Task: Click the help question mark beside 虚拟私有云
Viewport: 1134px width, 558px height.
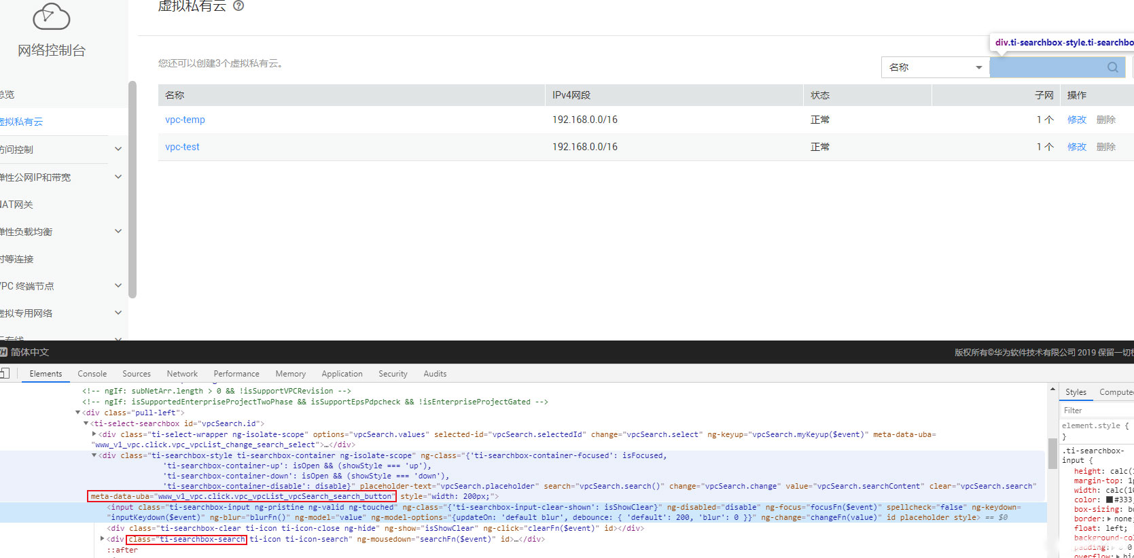Action: click(x=238, y=5)
